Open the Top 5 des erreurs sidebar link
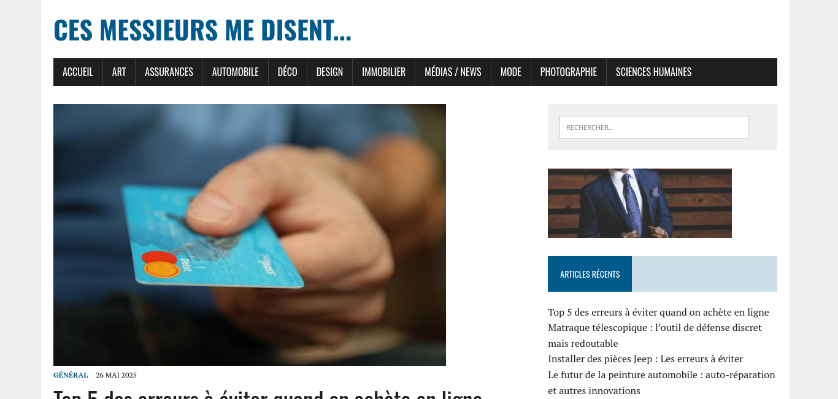The height and width of the screenshot is (399, 838). pyautogui.click(x=658, y=312)
